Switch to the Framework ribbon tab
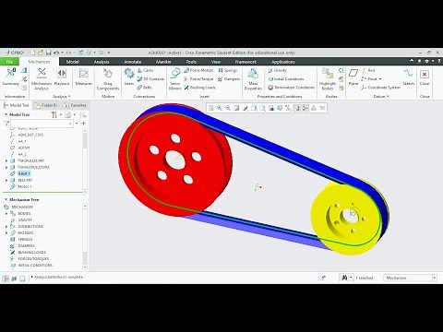Viewport: 443px width, 332px height. tap(245, 62)
